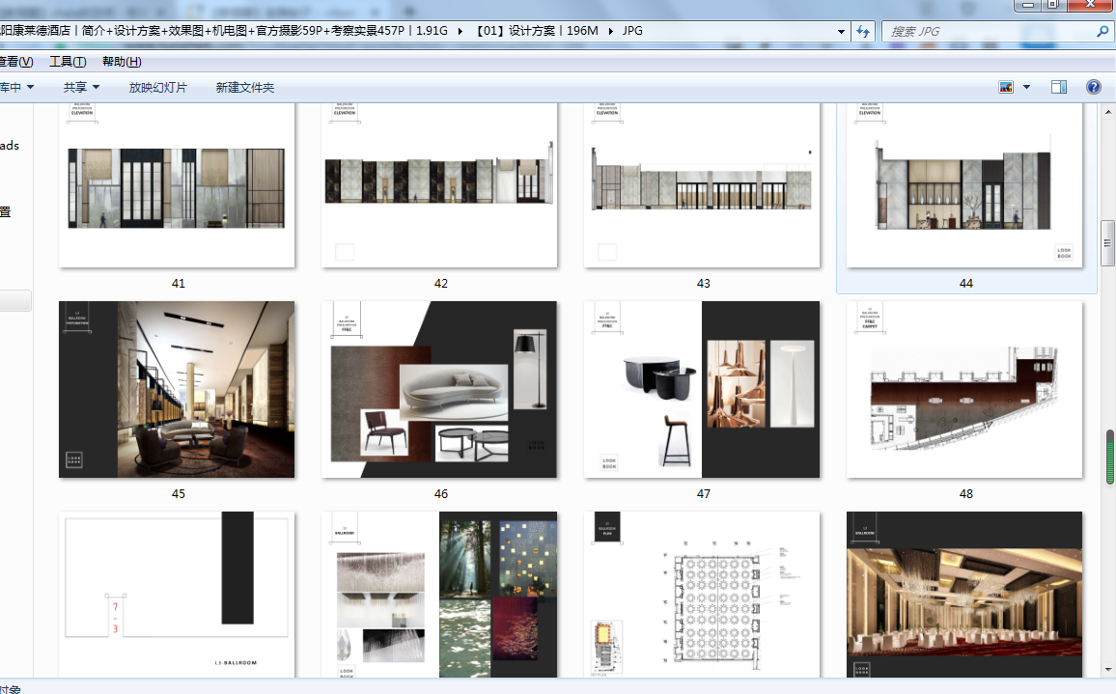The height and width of the screenshot is (694, 1116).
Task: Select the ballroom floor plan thumbnail
Action: [702, 595]
